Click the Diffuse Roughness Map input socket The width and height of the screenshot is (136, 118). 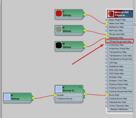[x=107, y=41]
